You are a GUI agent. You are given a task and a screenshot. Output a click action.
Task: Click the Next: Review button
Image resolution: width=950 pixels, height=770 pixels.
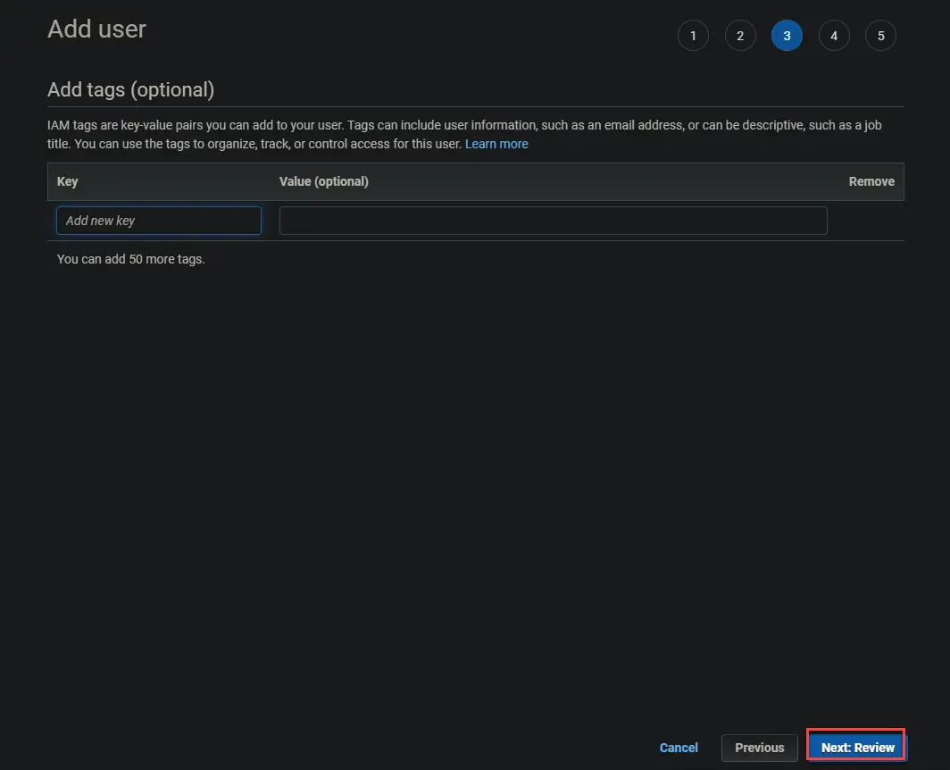(855, 747)
